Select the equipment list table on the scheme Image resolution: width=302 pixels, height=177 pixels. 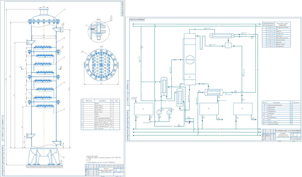pyautogui.click(x=281, y=113)
